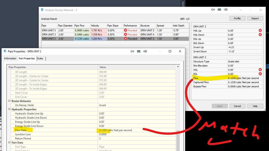This screenshot has height=151, width=269.
Task: Select the Return Period value field
Action: 137,138
